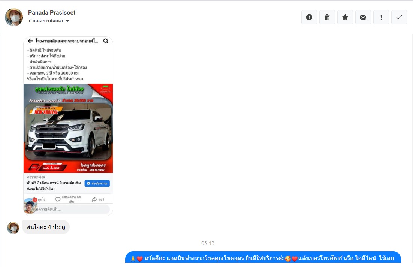Open the Isuzu truck advertisement image

coord(68,128)
